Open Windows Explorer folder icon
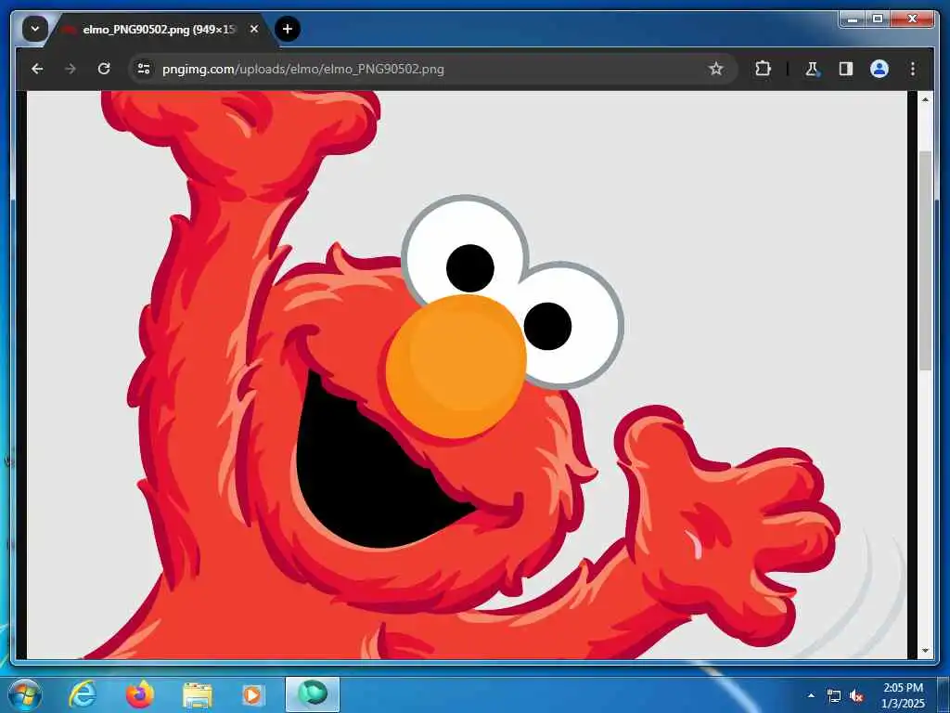This screenshot has width=950, height=713. [x=197, y=694]
